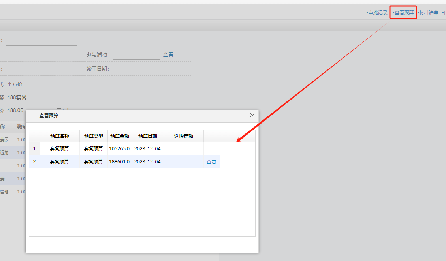Click 查看 in budget row 2

coord(211,162)
